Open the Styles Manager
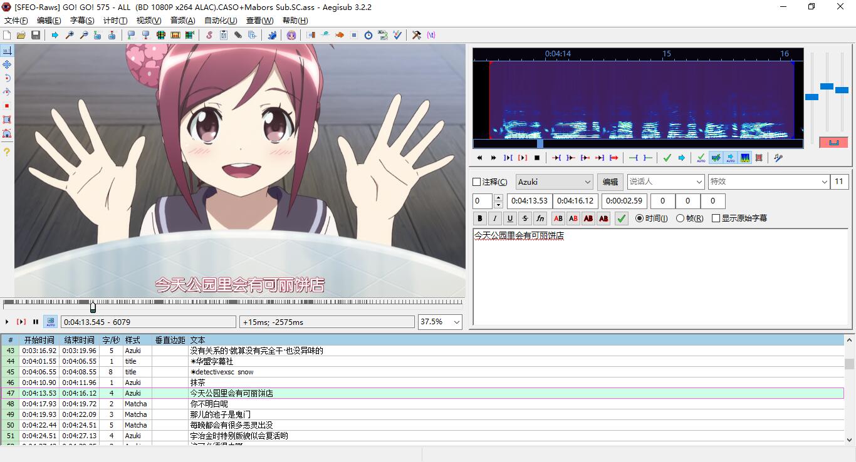 coord(209,35)
